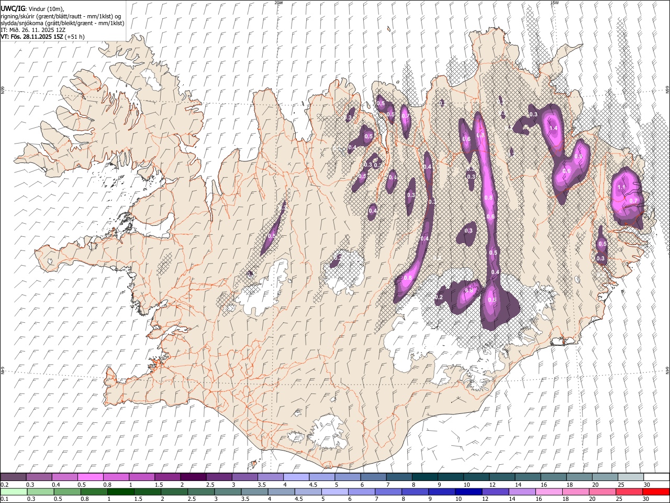Click the 'UWC/IG: Vindur (10m)' title text
This screenshot has width=670, height=503.
point(32,8)
